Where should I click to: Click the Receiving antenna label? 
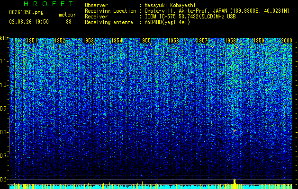coord(109,22)
